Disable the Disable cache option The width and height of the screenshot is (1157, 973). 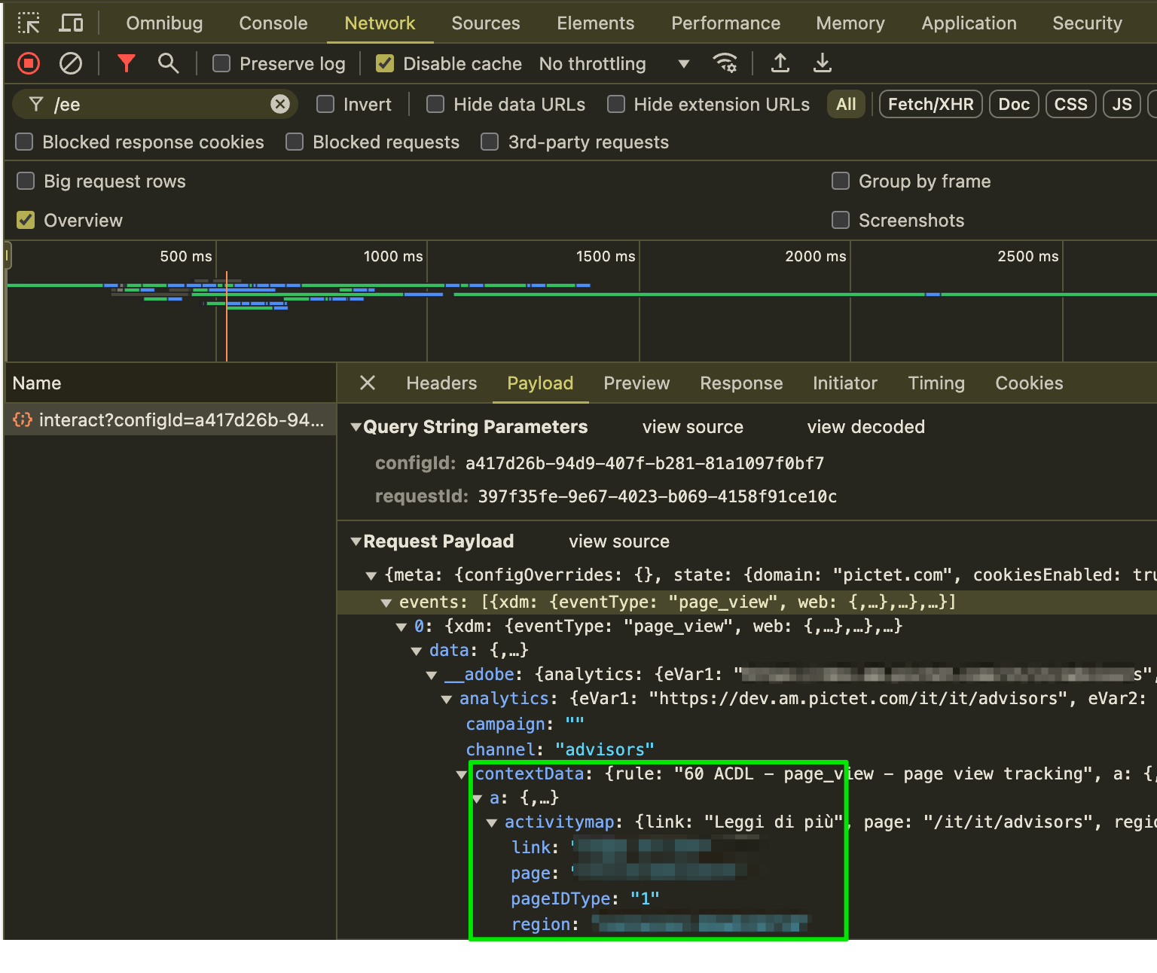coord(385,63)
